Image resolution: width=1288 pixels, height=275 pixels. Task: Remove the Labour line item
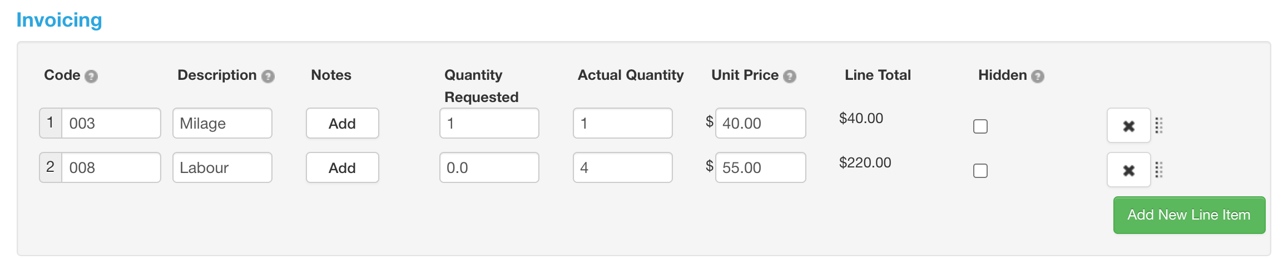click(x=1128, y=170)
